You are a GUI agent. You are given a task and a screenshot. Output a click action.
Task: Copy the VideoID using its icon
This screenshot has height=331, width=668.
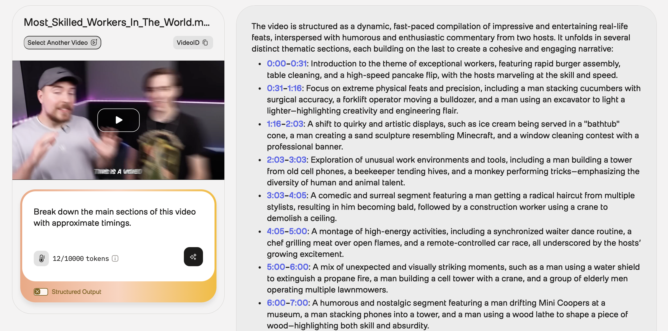coord(206,43)
